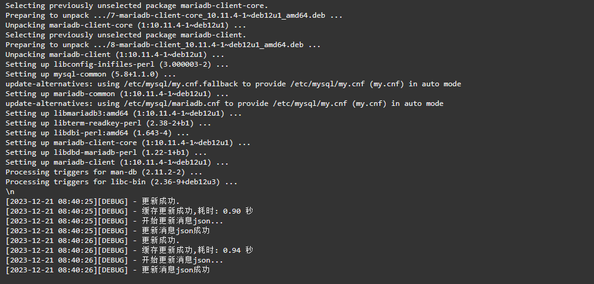594x284 pixels.
Task: Click the "Setting up mysql-common (5.8+1.1.0)" line
Action: 91,75
